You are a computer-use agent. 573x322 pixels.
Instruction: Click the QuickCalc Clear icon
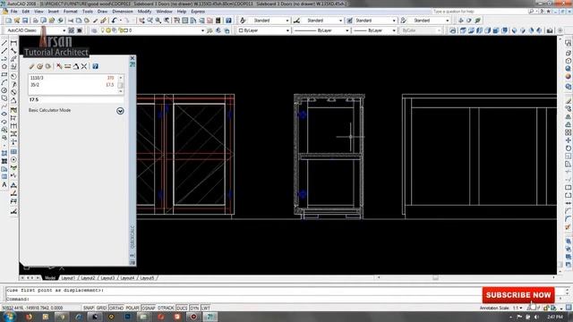(x=32, y=66)
